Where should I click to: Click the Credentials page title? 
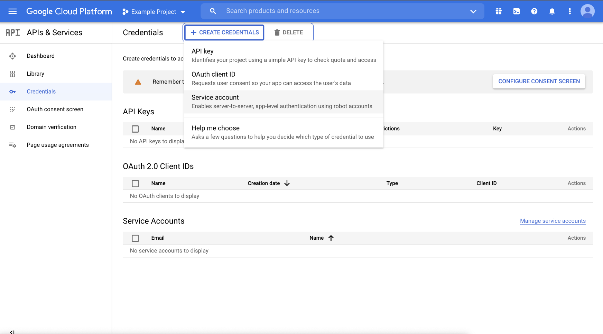point(143,32)
